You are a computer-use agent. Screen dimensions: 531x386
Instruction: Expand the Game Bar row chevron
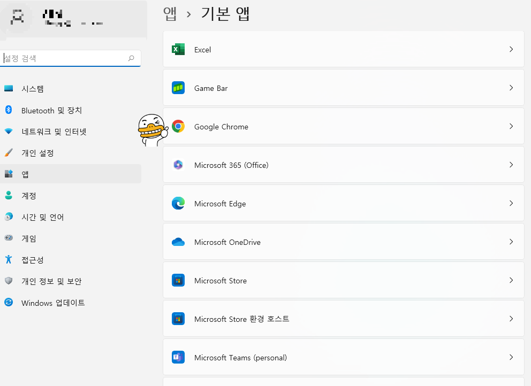tap(511, 88)
